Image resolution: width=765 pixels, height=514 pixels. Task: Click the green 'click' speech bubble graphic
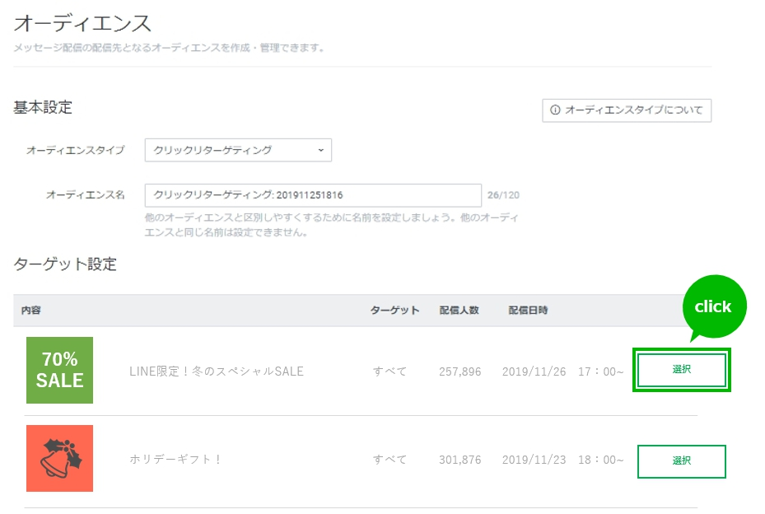(714, 306)
